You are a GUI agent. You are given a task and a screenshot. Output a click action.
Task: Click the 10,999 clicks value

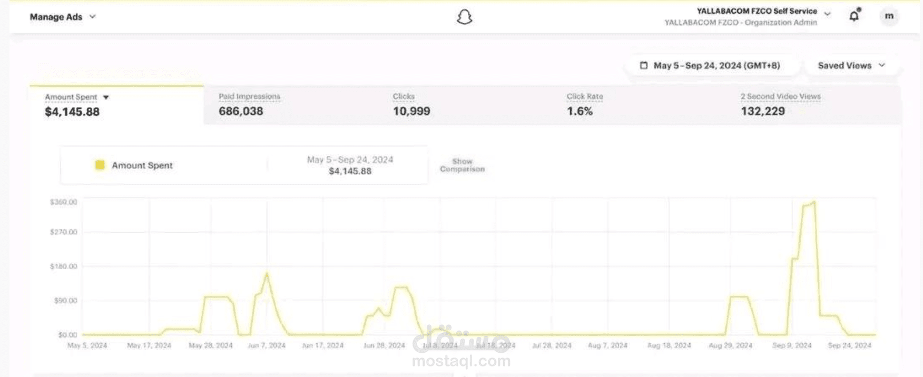[x=411, y=111]
